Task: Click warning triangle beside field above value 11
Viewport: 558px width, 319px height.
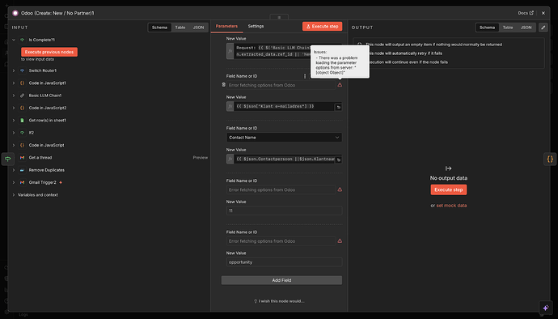Action: tap(340, 189)
